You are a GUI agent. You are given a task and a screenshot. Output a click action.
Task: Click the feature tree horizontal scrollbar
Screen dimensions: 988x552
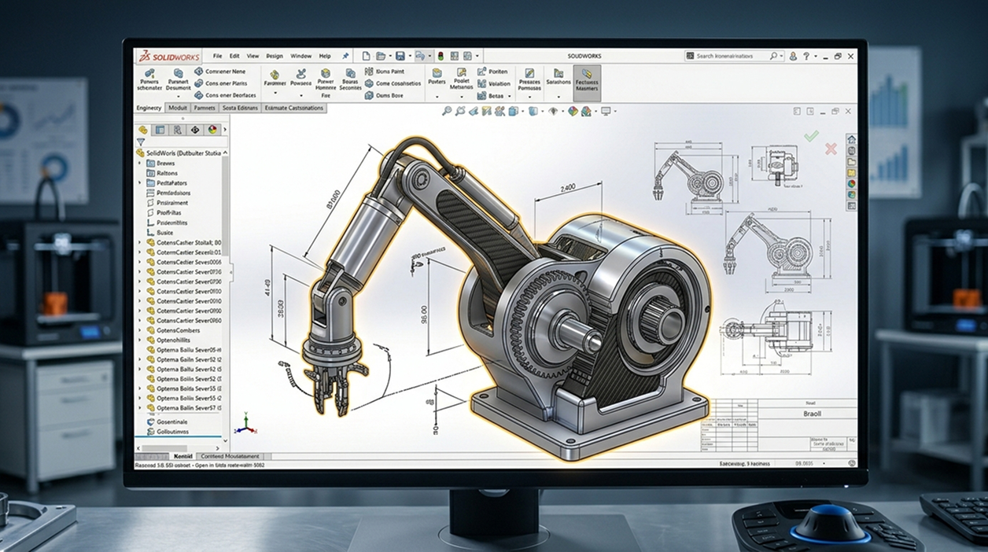point(164,448)
